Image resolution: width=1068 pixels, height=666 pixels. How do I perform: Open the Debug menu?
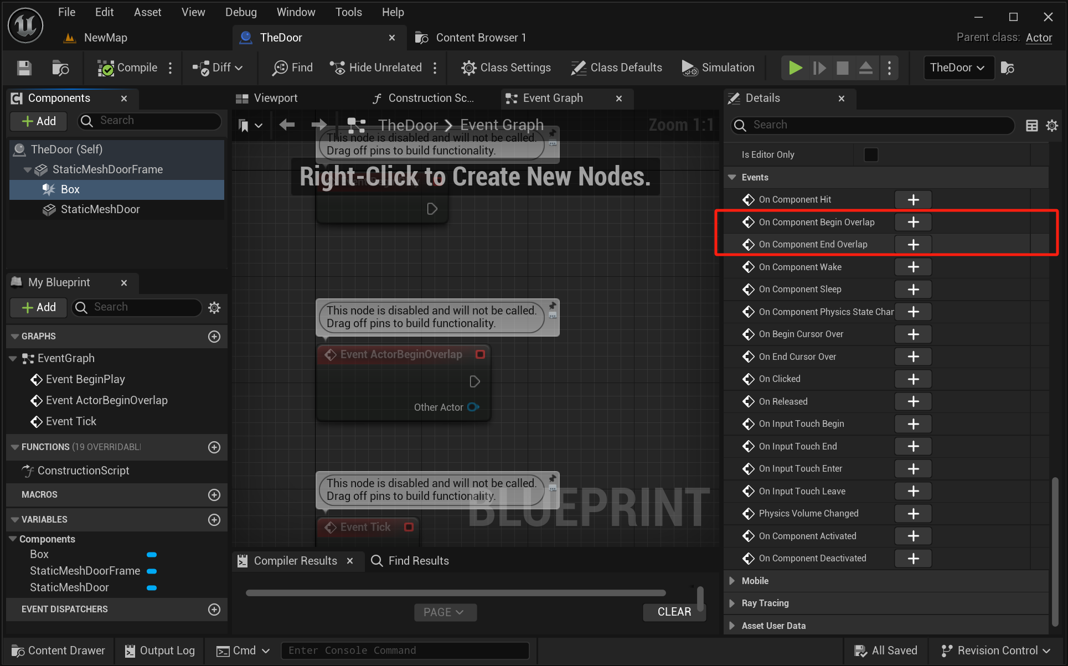pyautogui.click(x=241, y=12)
